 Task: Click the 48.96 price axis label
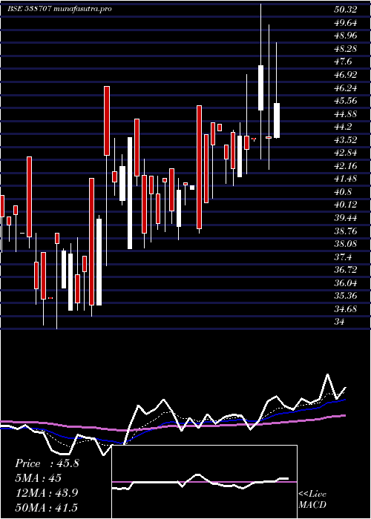(x=346, y=36)
